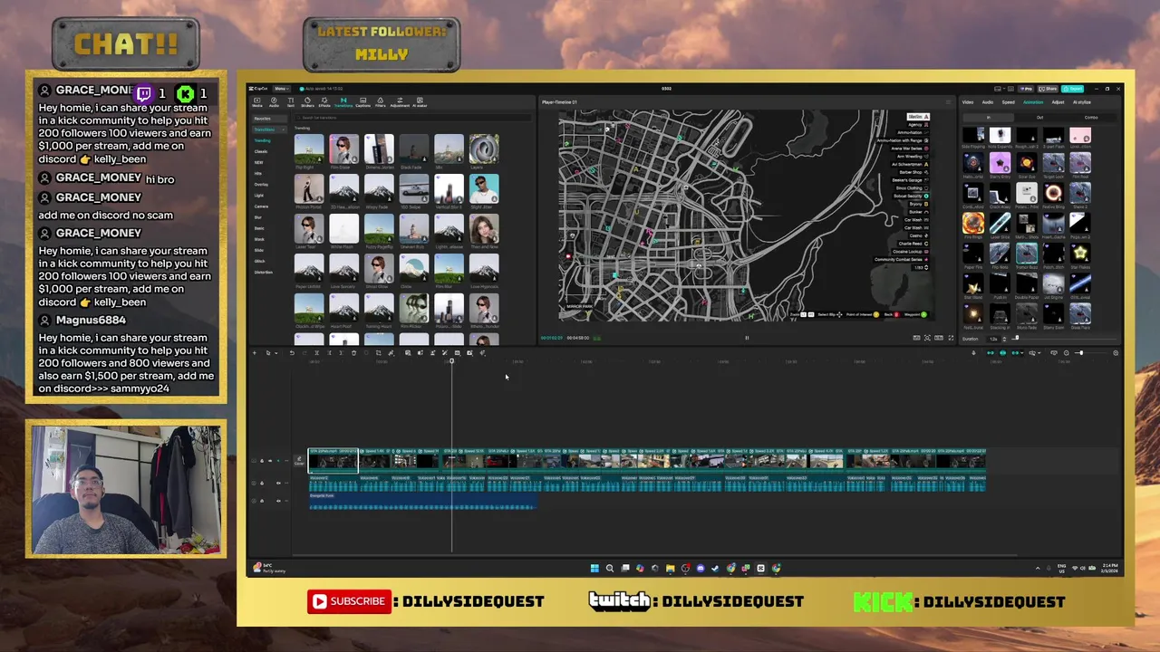Switch to the AI stylize tab
The height and width of the screenshot is (652, 1160).
coord(1082,102)
